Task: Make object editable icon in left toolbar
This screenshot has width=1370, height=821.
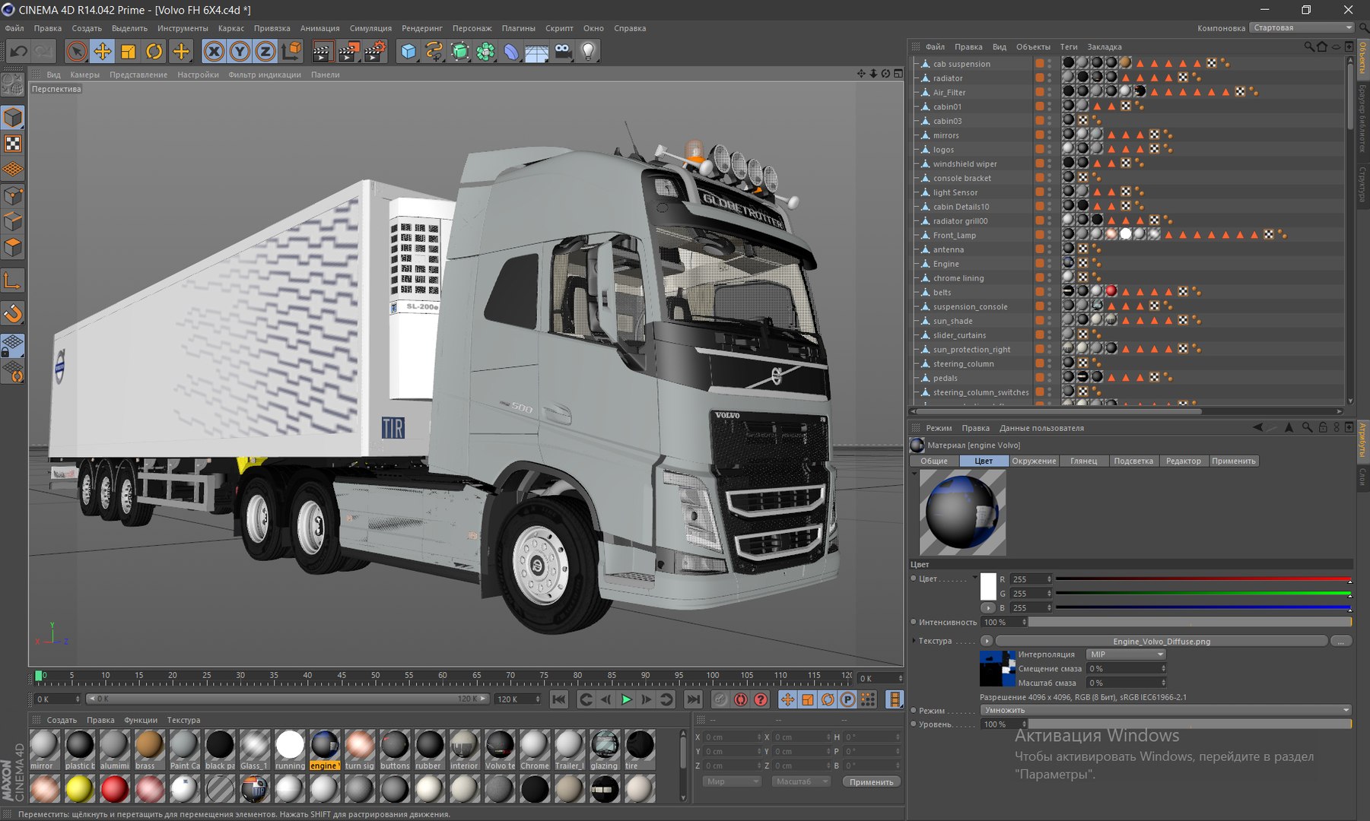Action: pyautogui.click(x=12, y=85)
